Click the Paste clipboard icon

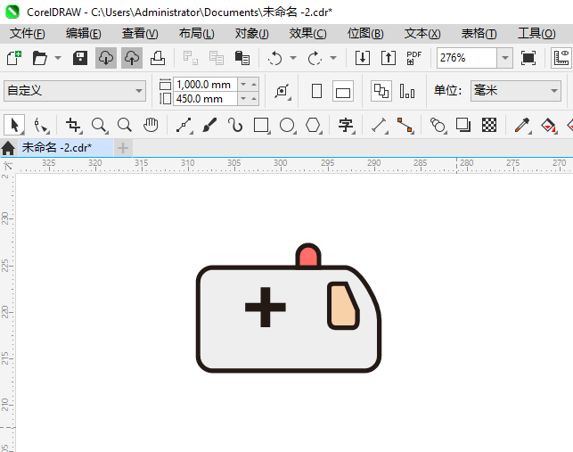point(241,58)
